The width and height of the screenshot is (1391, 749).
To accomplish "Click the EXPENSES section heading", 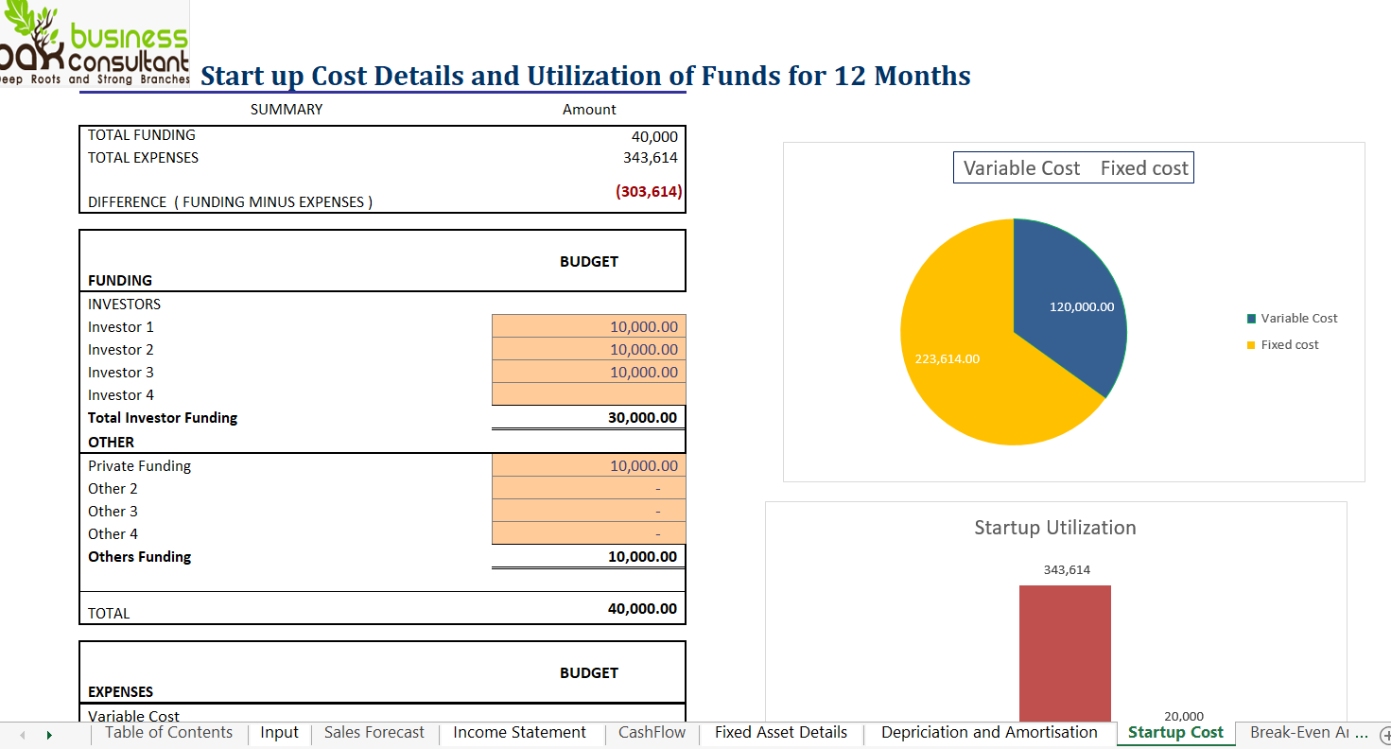I will pyautogui.click(x=120, y=691).
